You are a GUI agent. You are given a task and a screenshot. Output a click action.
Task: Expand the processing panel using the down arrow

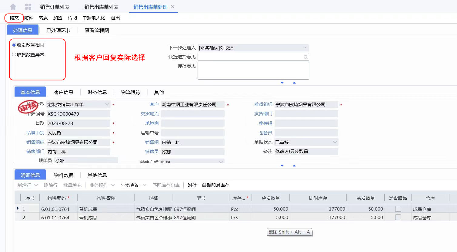(282, 83)
